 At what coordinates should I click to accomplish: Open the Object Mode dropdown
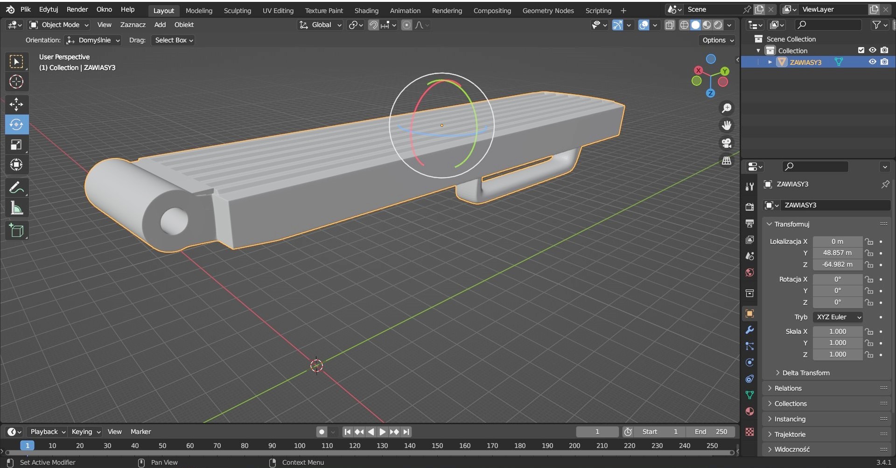(59, 25)
